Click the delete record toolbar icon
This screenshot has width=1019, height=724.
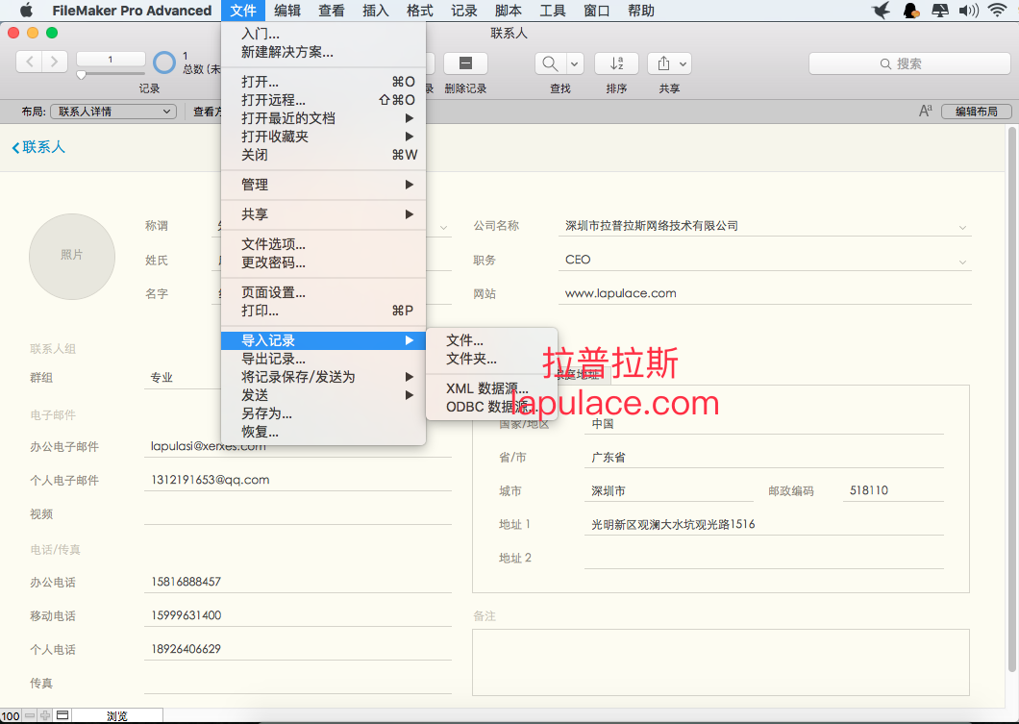(x=465, y=63)
